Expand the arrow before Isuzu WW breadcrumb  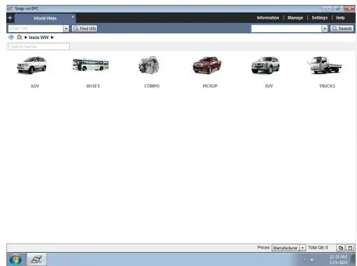[x=26, y=38]
